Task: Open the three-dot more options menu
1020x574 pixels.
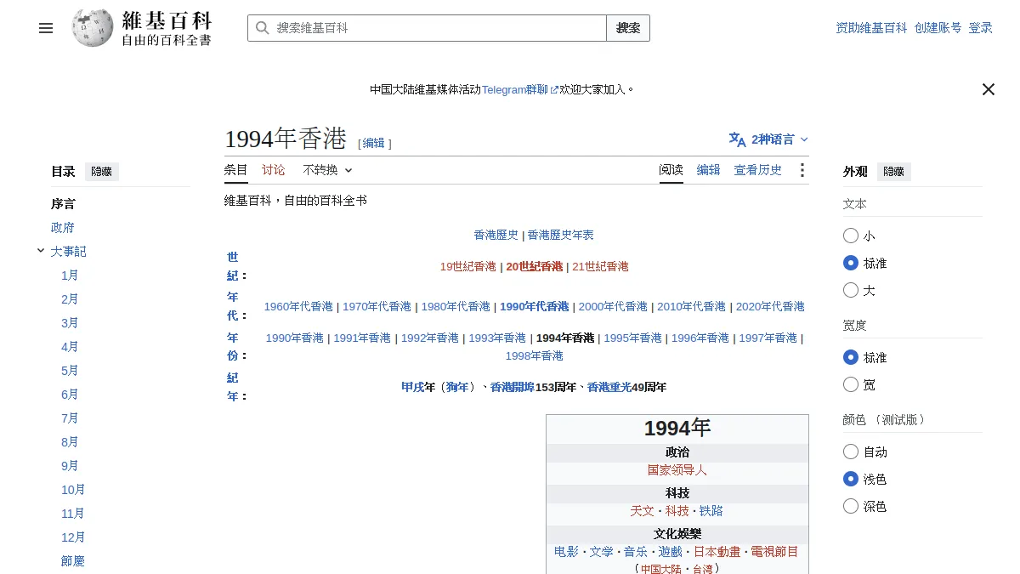Action: 802,170
